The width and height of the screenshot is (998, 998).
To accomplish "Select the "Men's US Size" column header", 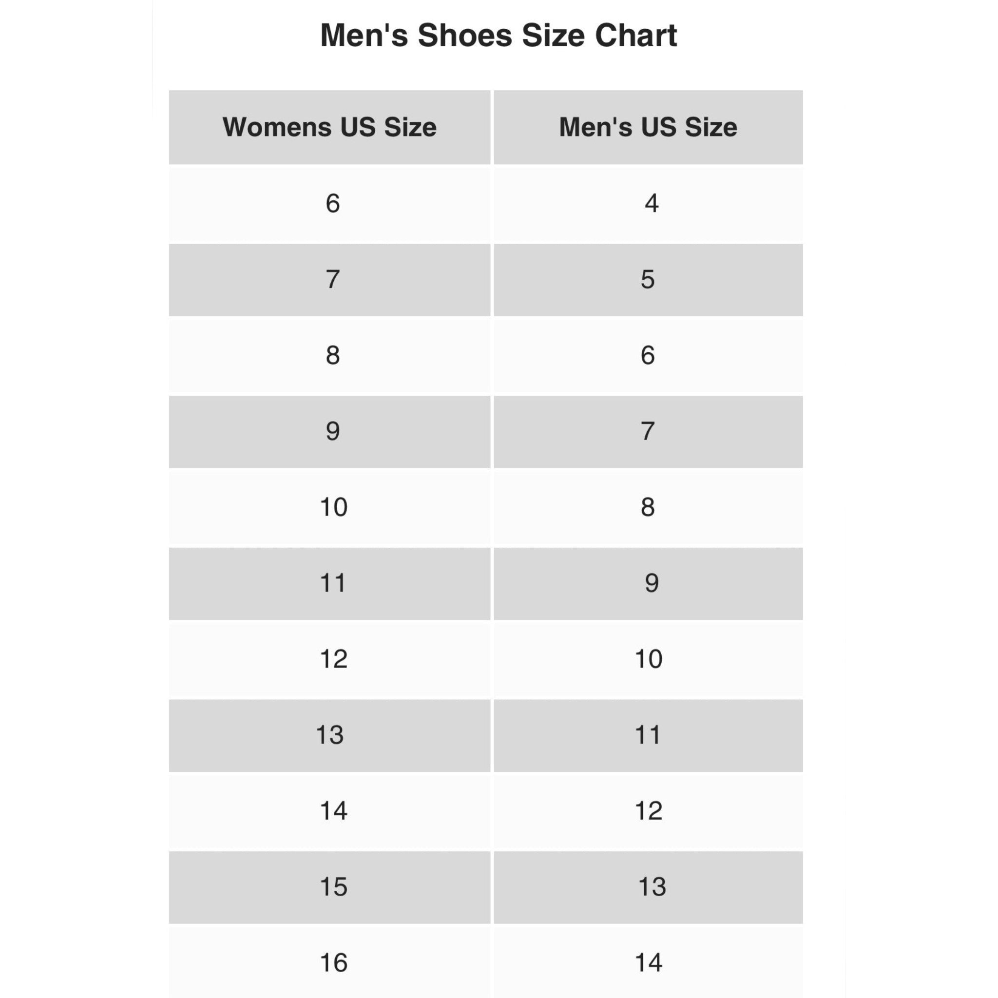I will pos(648,127).
